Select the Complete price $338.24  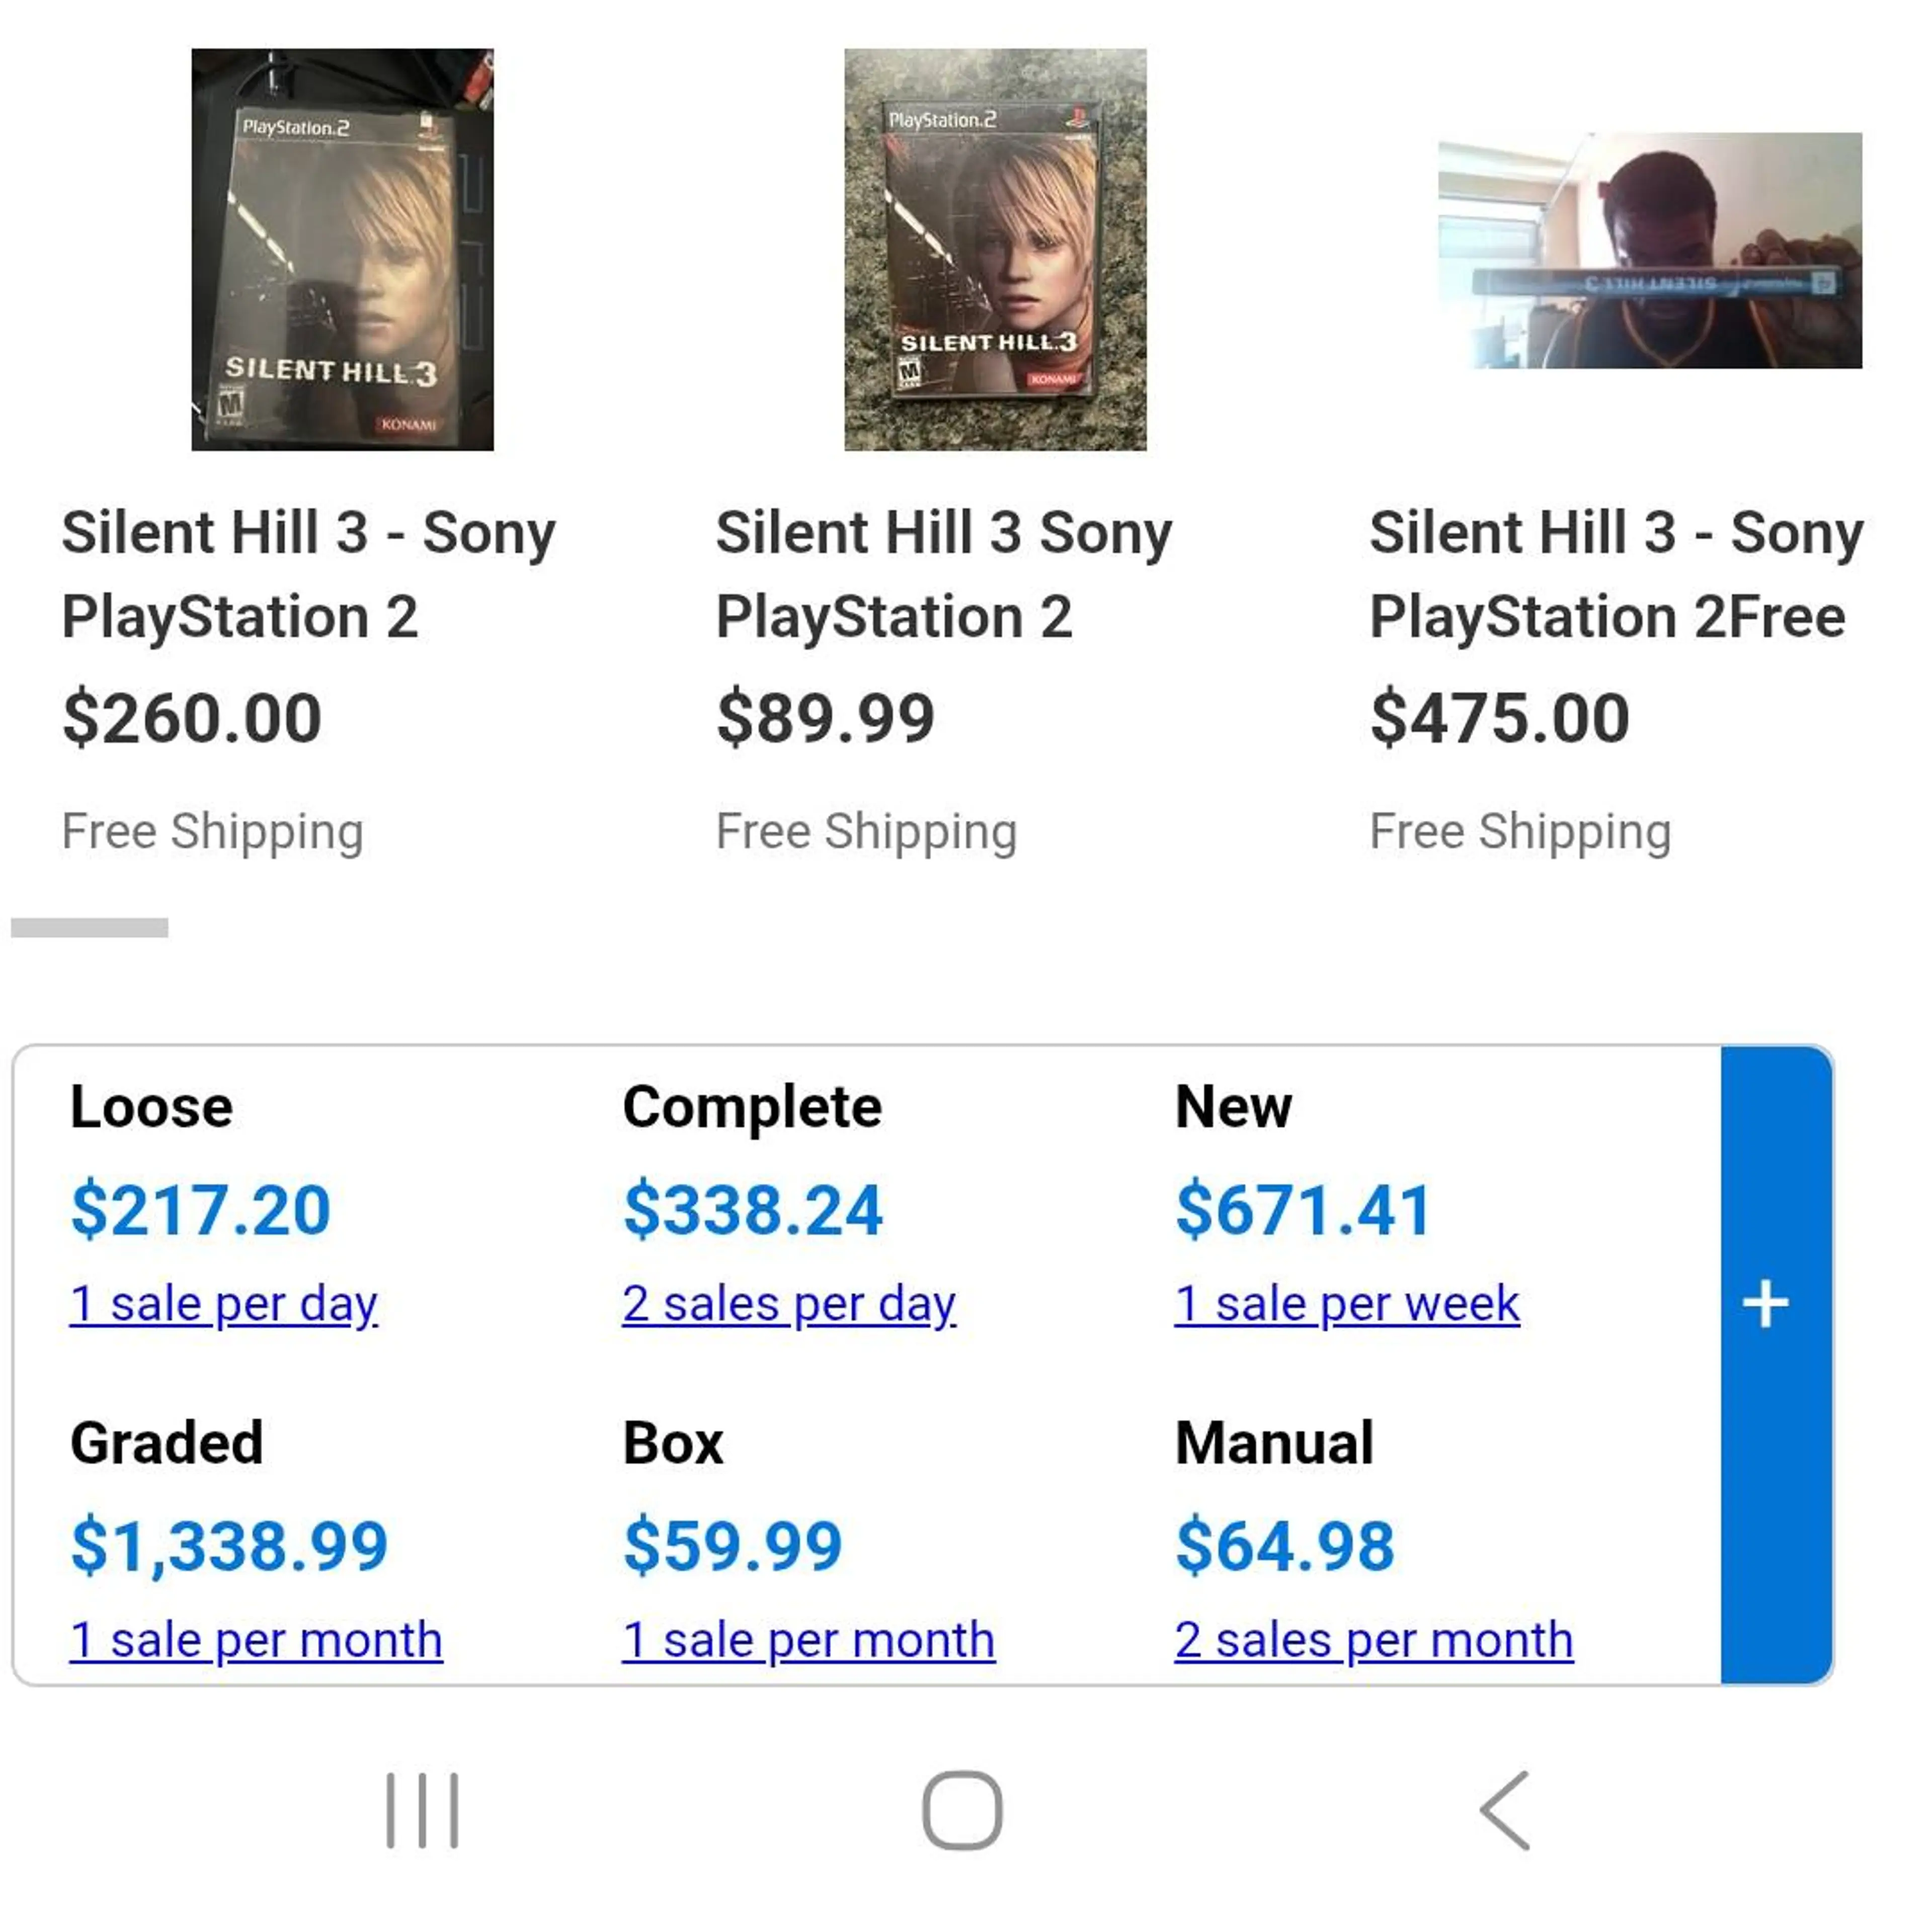[x=753, y=1209]
